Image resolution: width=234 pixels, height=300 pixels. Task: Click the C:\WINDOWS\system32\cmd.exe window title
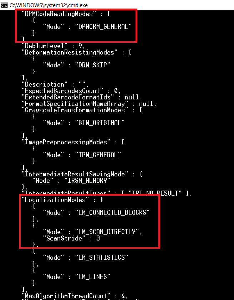tap(49, 5)
